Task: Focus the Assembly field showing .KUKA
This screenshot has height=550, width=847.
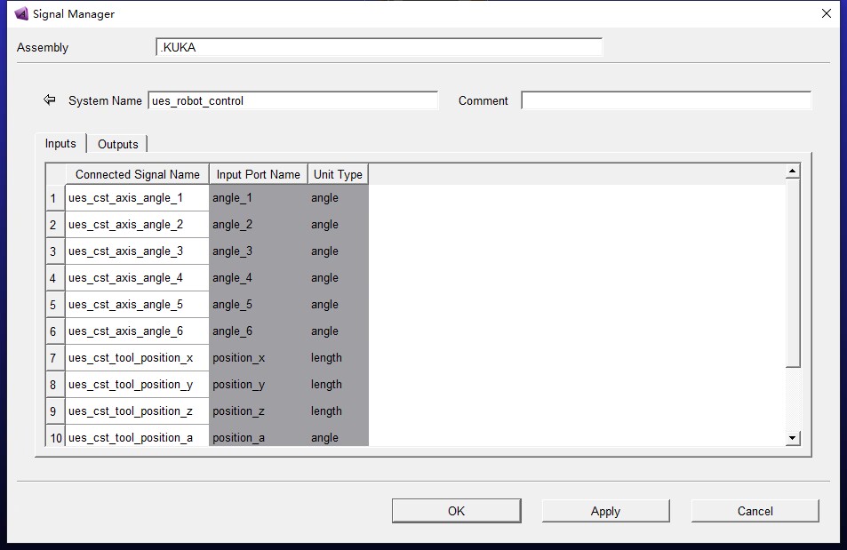Action: (379, 47)
